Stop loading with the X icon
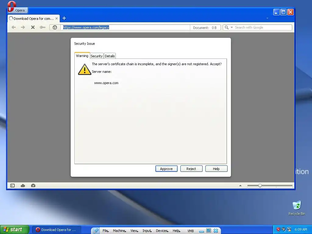312x234 pixels. tap(33, 27)
